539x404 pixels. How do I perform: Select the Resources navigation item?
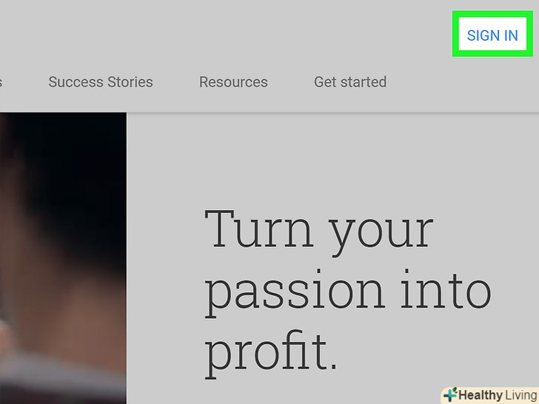point(233,81)
